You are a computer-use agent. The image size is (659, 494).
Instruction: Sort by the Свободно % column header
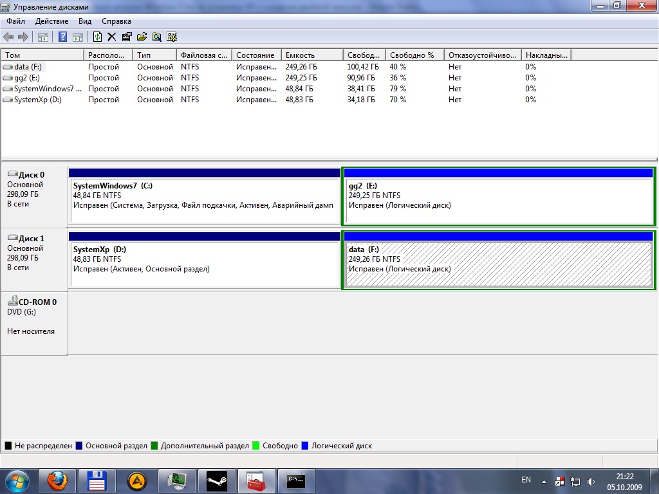click(415, 55)
